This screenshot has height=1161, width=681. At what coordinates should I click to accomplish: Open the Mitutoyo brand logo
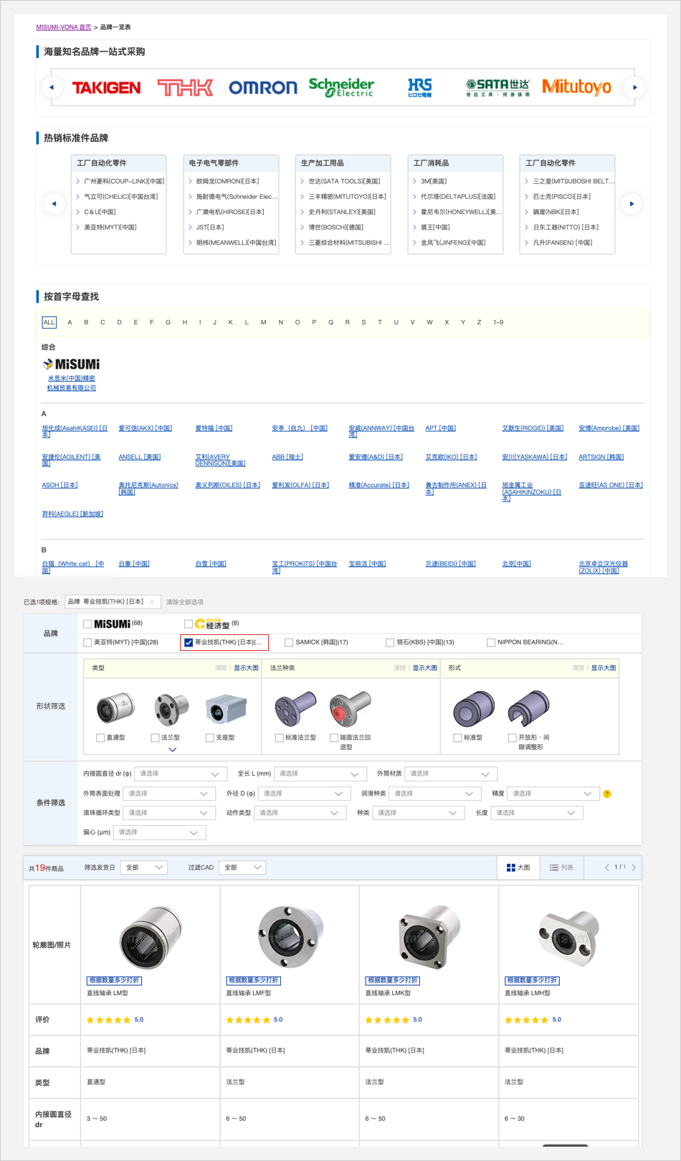coord(576,88)
